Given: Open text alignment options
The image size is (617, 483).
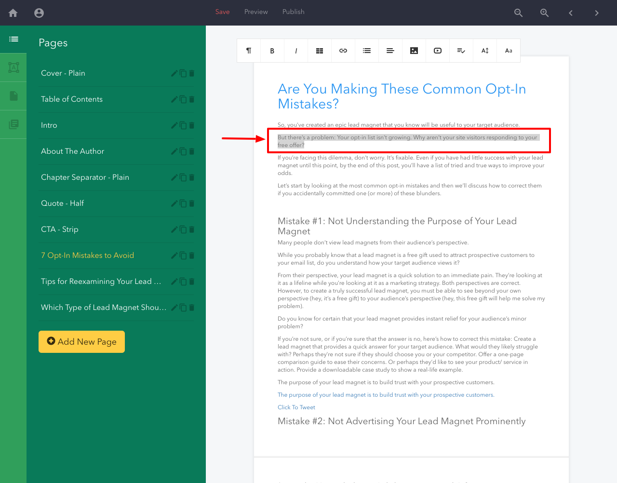Looking at the screenshot, I should tap(390, 51).
